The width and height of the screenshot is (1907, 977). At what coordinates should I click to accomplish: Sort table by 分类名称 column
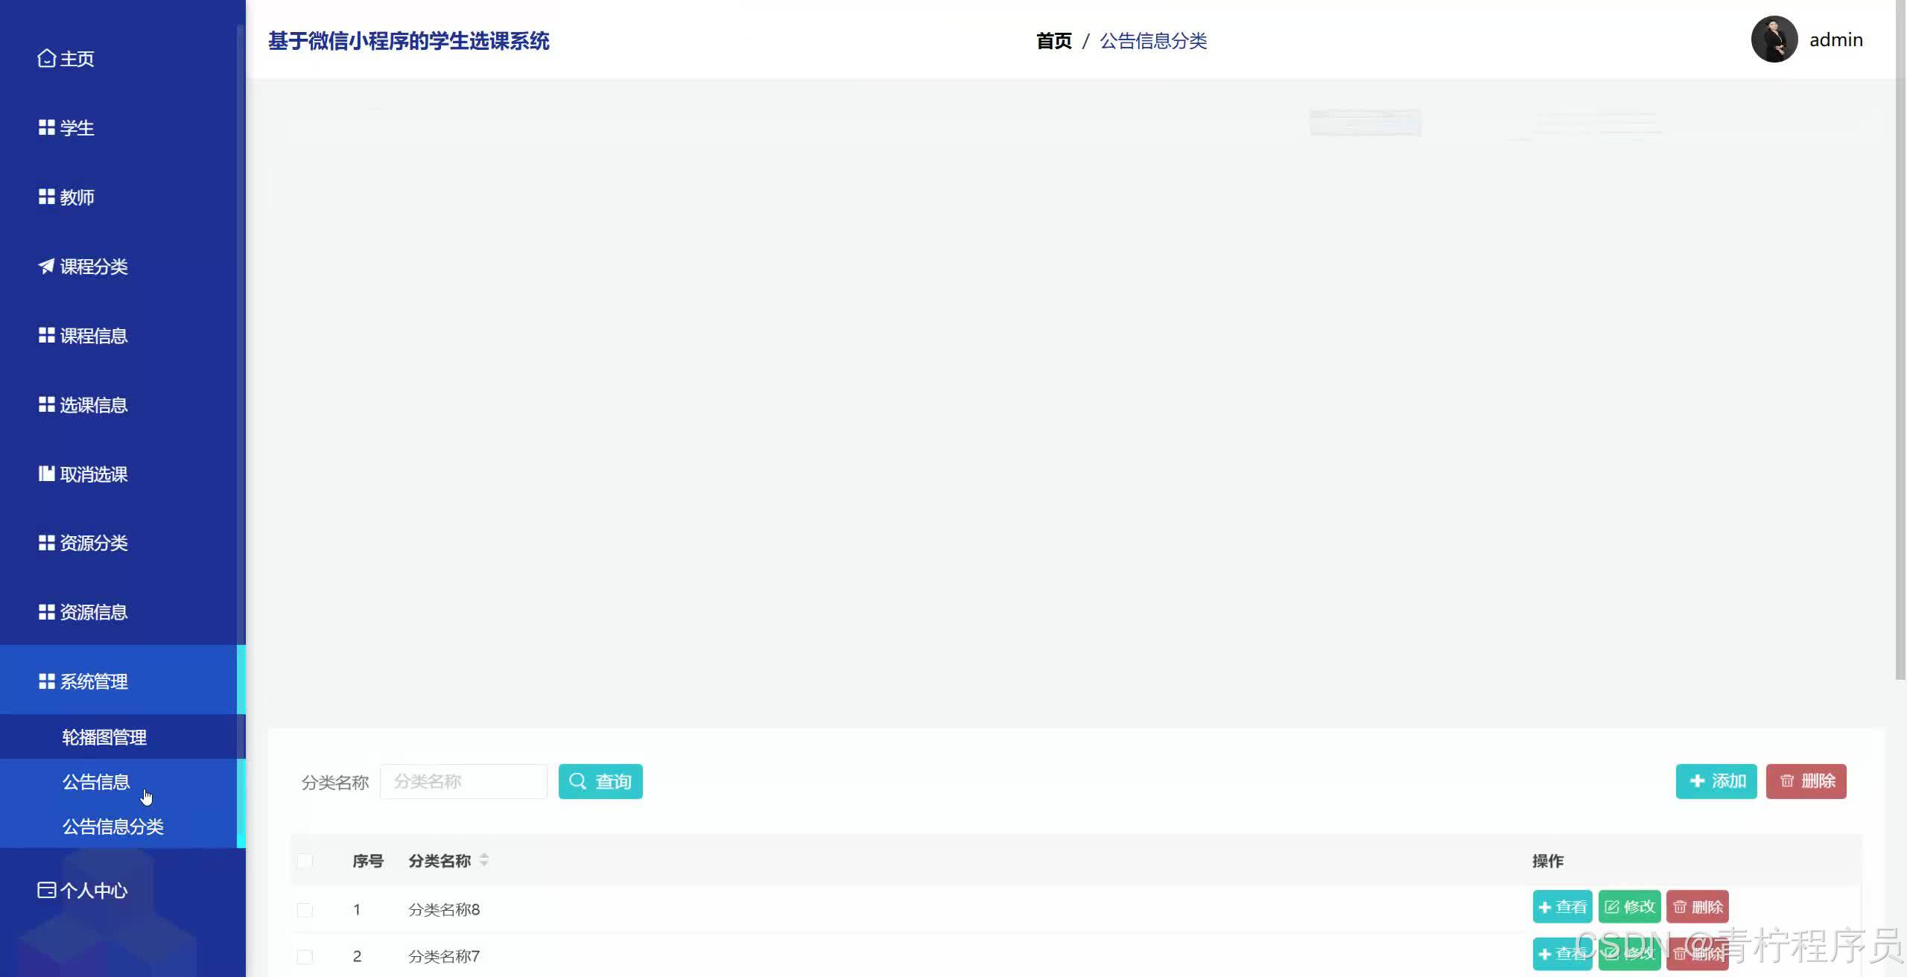pos(484,861)
